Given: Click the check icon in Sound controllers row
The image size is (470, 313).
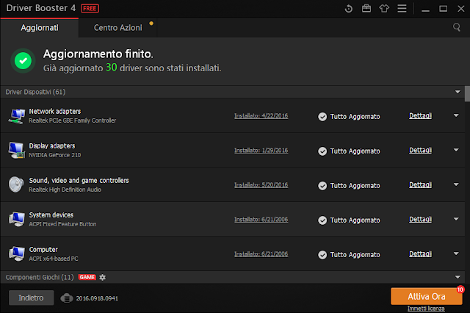Looking at the screenshot, I should pyautogui.click(x=322, y=186).
